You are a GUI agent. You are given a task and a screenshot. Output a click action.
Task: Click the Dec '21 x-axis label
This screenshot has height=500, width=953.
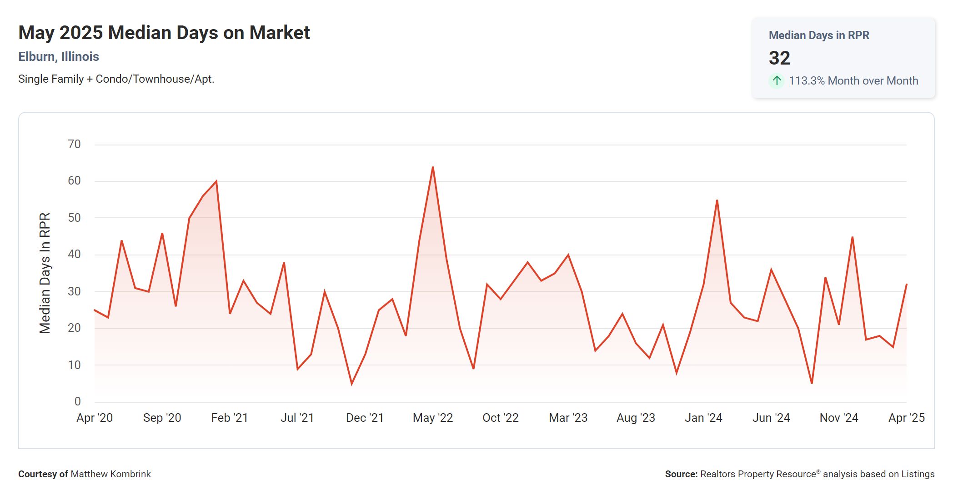[365, 418]
